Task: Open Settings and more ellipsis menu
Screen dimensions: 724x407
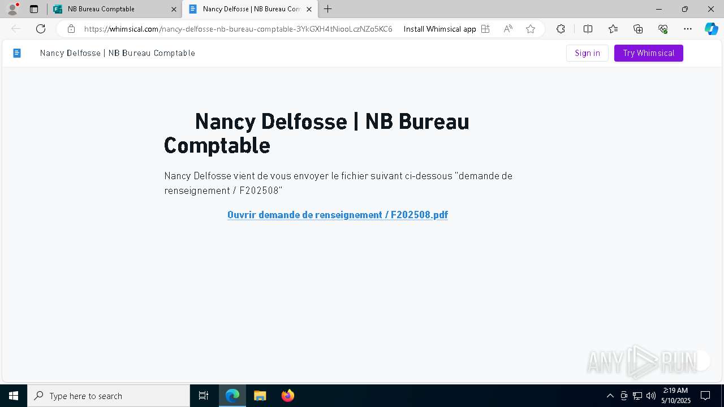Action: pos(688,29)
